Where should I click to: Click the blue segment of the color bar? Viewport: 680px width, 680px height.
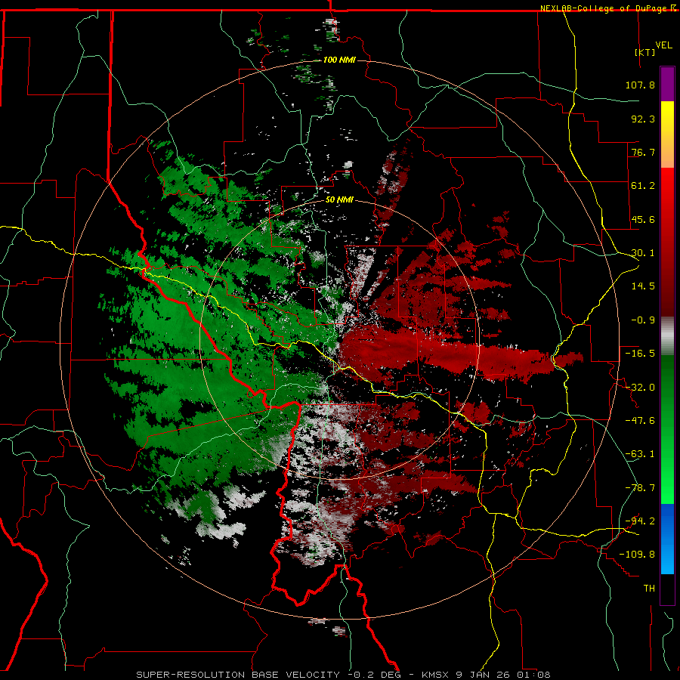click(x=667, y=539)
